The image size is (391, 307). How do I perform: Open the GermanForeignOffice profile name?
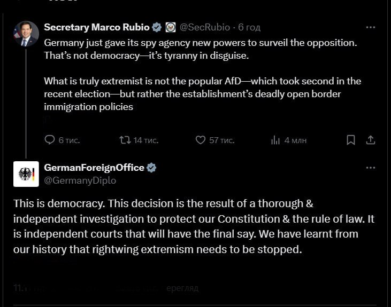pos(94,168)
